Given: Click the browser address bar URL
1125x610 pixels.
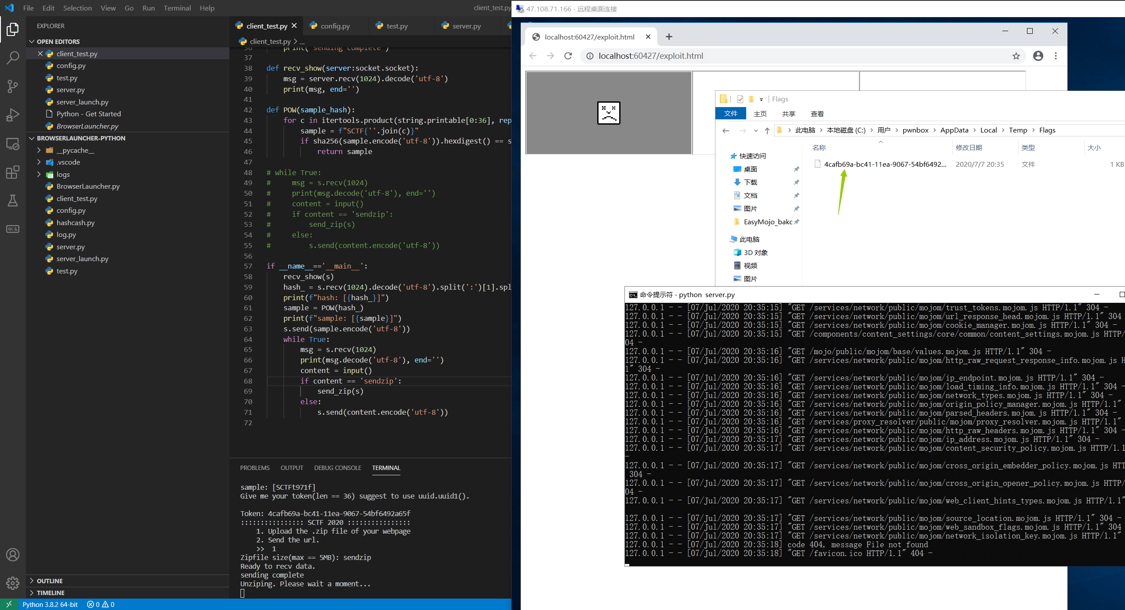Looking at the screenshot, I should pyautogui.click(x=650, y=56).
